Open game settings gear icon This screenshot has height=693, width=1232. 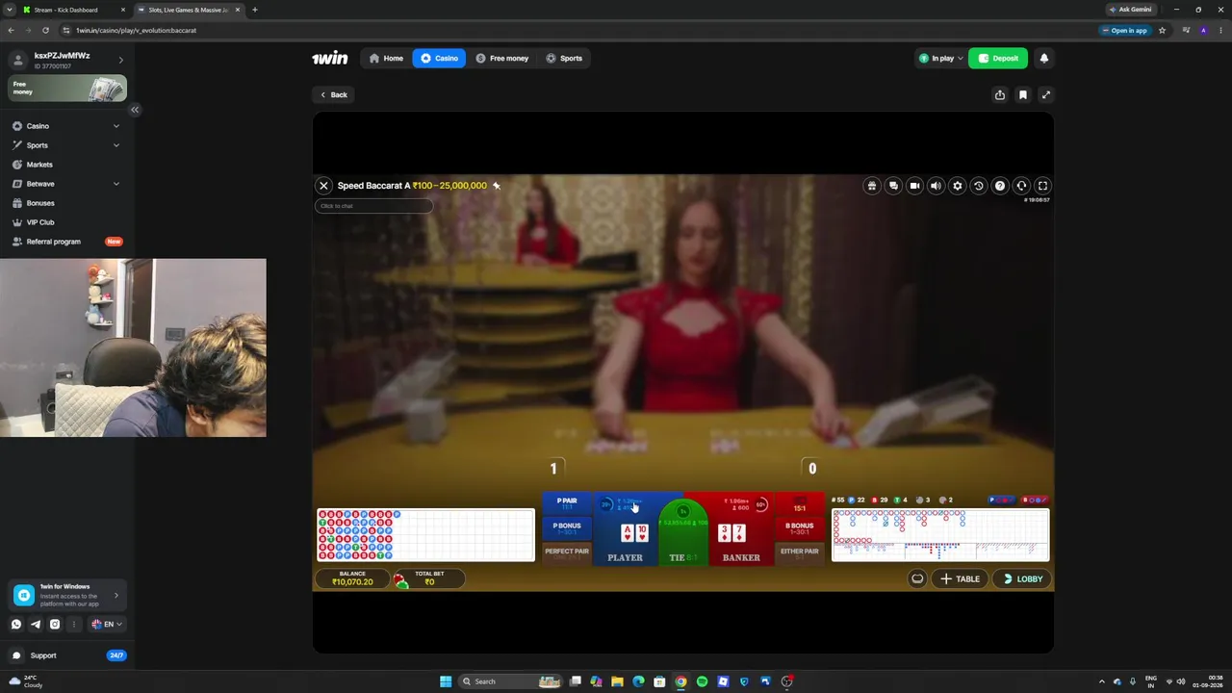click(957, 186)
